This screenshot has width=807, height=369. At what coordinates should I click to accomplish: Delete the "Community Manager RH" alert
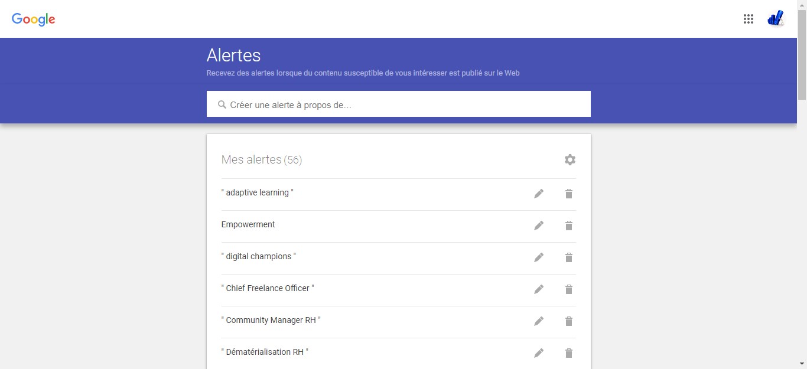[x=569, y=321]
